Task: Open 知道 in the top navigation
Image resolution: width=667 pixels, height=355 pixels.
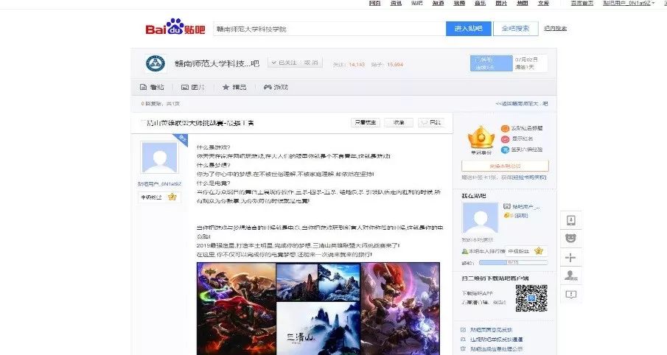Action: pos(438,3)
